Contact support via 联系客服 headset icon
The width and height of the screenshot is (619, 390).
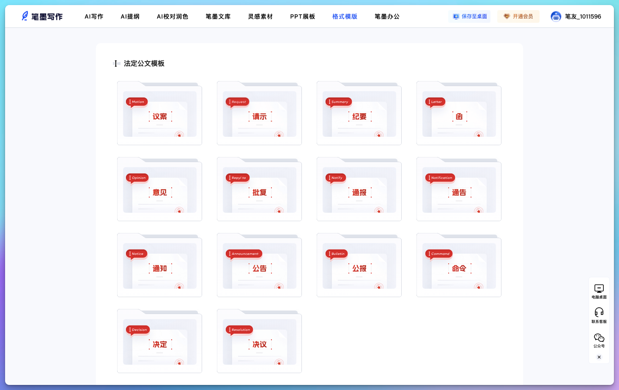(x=599, y=313)
